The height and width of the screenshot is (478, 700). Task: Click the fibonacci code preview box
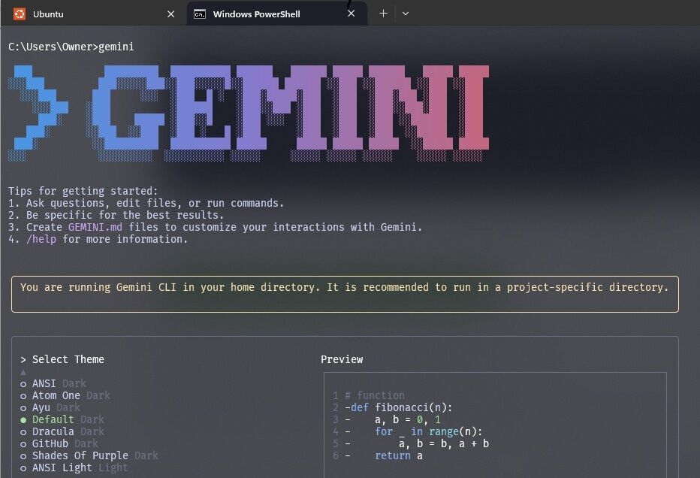click(x=494, y=425)
